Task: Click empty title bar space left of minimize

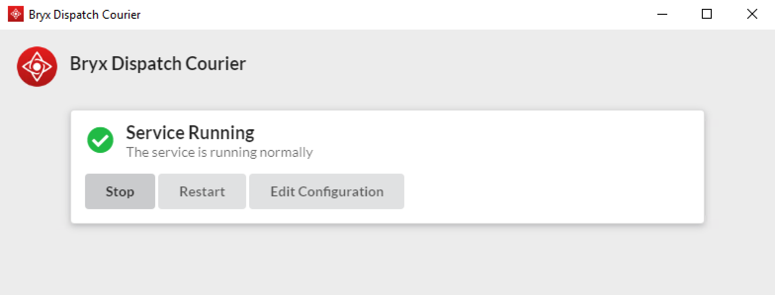Action: click(395, 15)
